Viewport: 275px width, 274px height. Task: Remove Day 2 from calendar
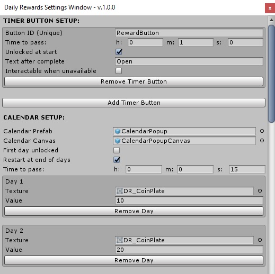pyautogui.click(x=134, y=260)
